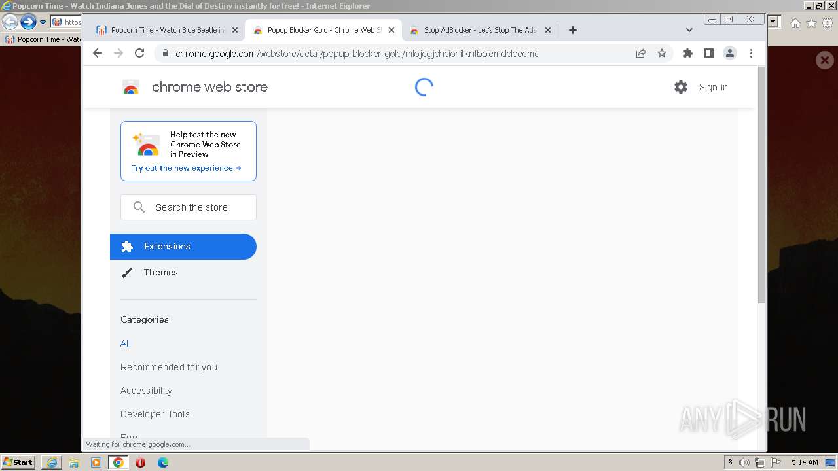
Task: Select the Popcorn Time tab in Internet Explorer
Action: 42,39
